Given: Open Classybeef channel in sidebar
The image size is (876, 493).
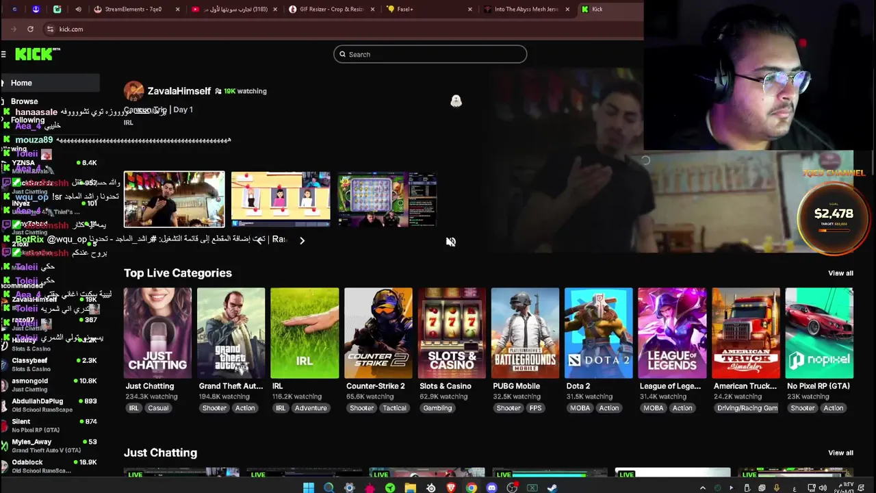Looking at the screenshot, I should click(x=50, y=364).
